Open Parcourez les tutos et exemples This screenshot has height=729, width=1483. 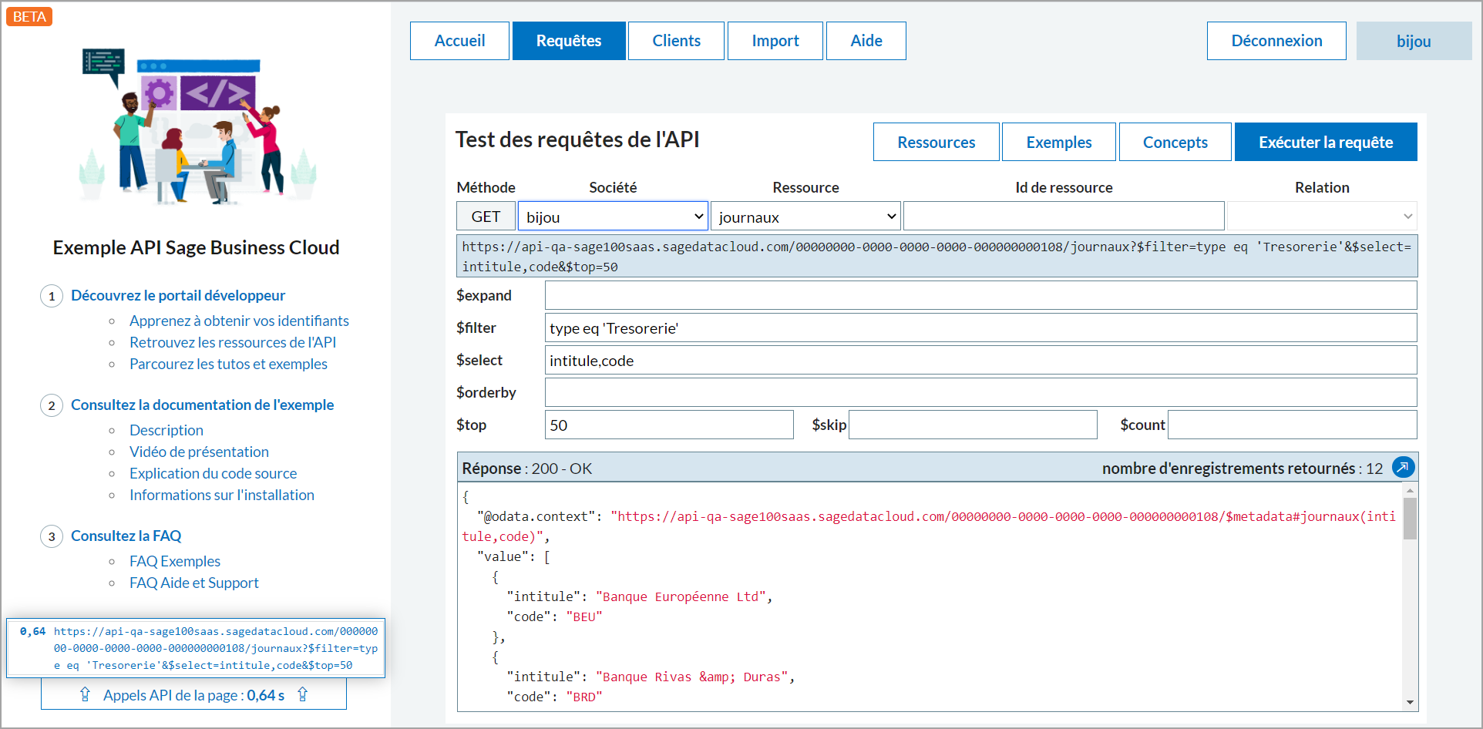(228, 364)
